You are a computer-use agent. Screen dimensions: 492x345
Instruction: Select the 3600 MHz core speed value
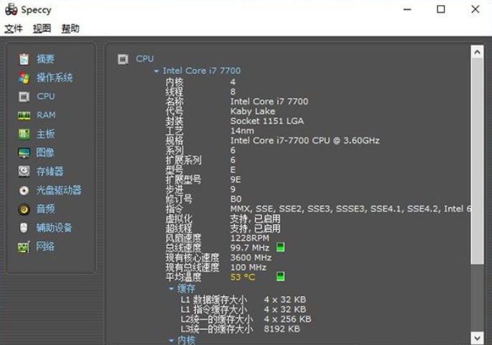pyautogui.click(x=251, y=257)
